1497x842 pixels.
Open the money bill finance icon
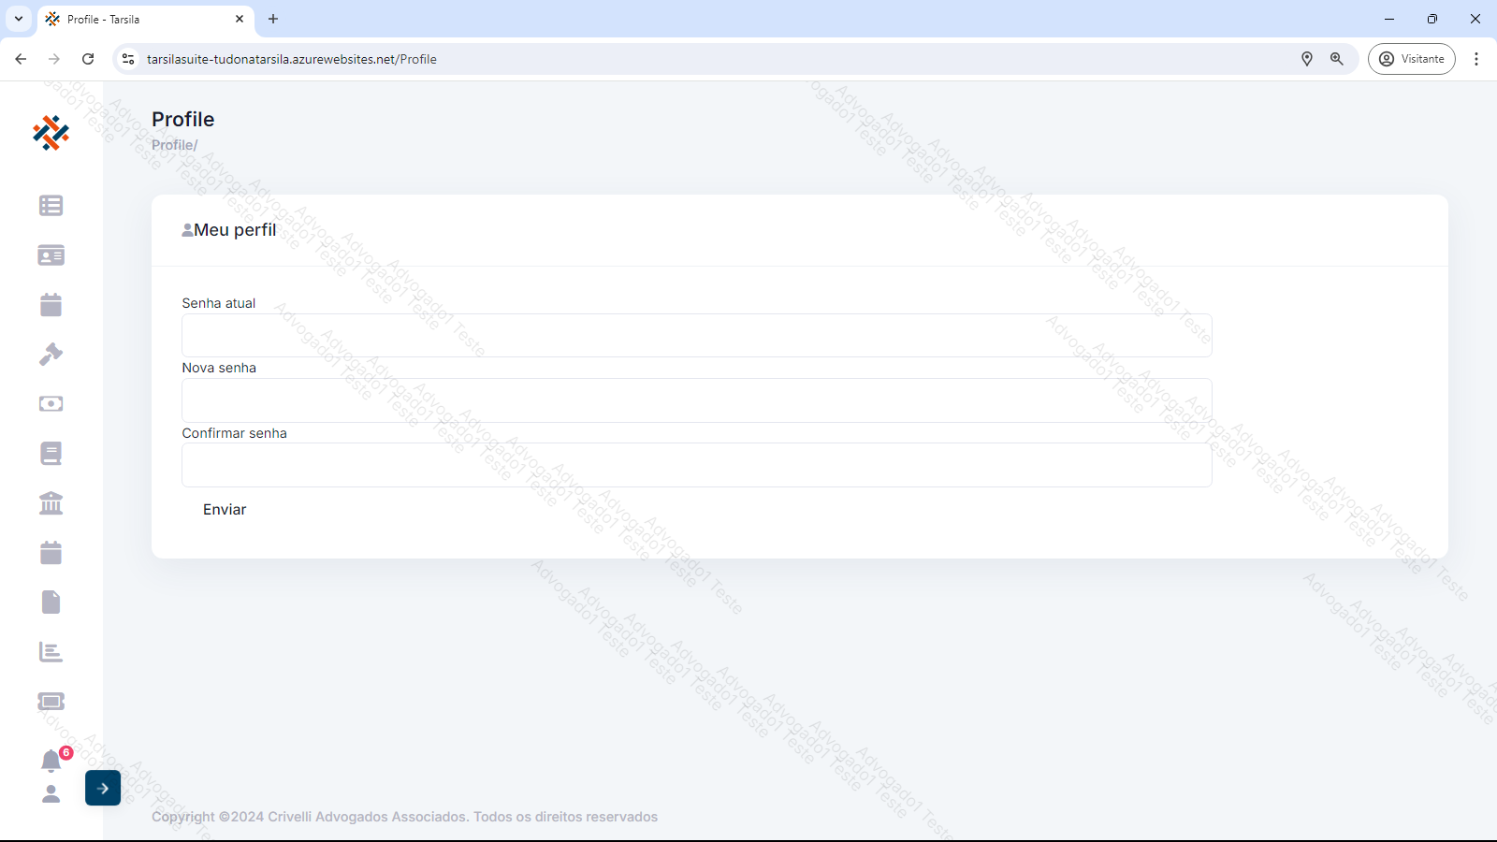pyautogui.click(x=51, y=404)
